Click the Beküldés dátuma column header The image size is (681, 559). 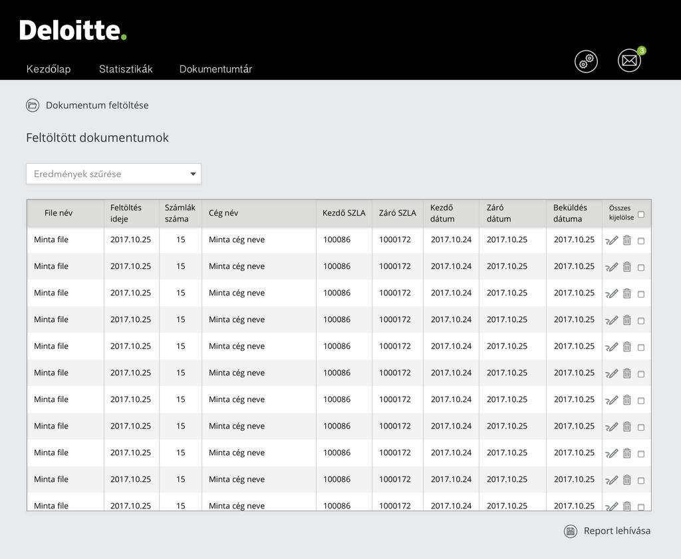point(570,213)
